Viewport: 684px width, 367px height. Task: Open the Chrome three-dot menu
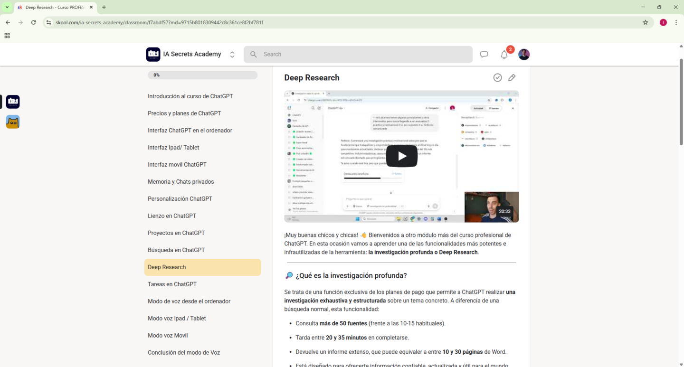pos(676,22)
